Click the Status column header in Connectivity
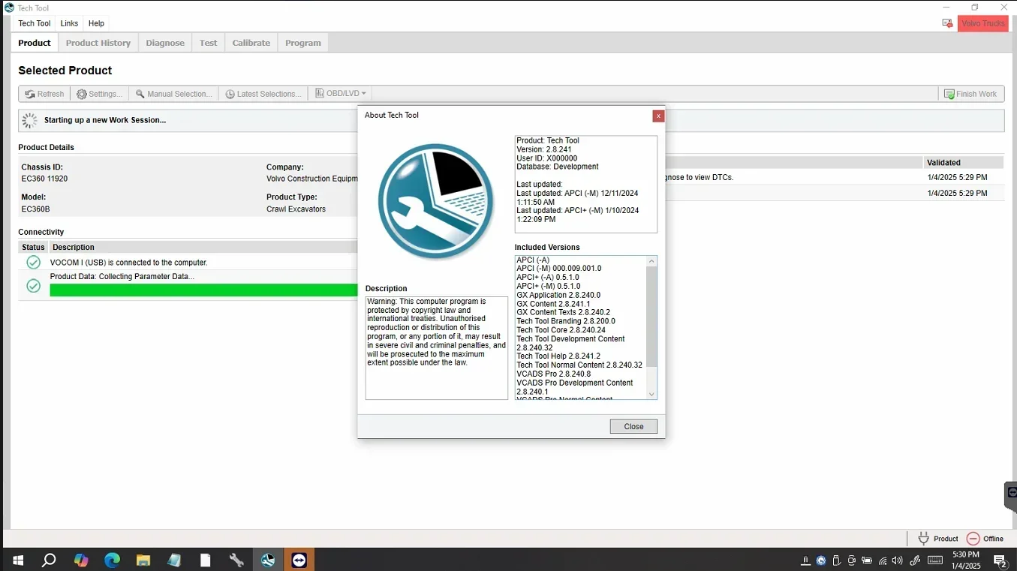 33,247
